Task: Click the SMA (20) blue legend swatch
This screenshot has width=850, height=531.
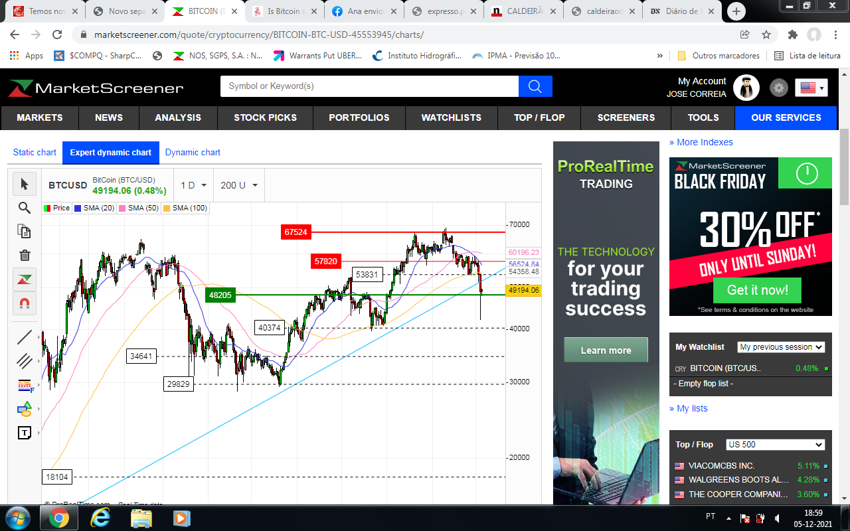Action: (x=78, y=208)
